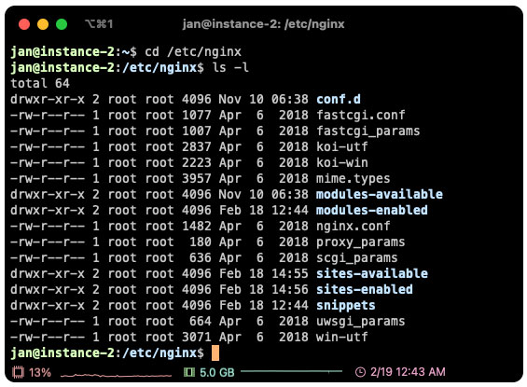The width and height of the screenshot is (527, 387).
Task: Click the sites-available directory name
Action: (372, 274)
